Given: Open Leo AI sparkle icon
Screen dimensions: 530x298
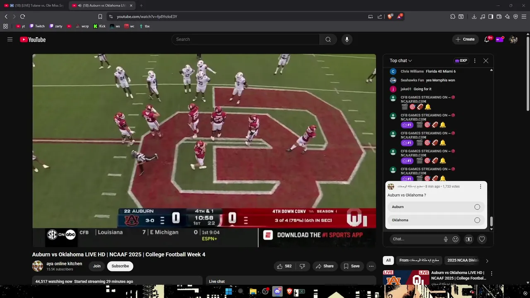Looking at the screenshot, I should tap(507, 17).
